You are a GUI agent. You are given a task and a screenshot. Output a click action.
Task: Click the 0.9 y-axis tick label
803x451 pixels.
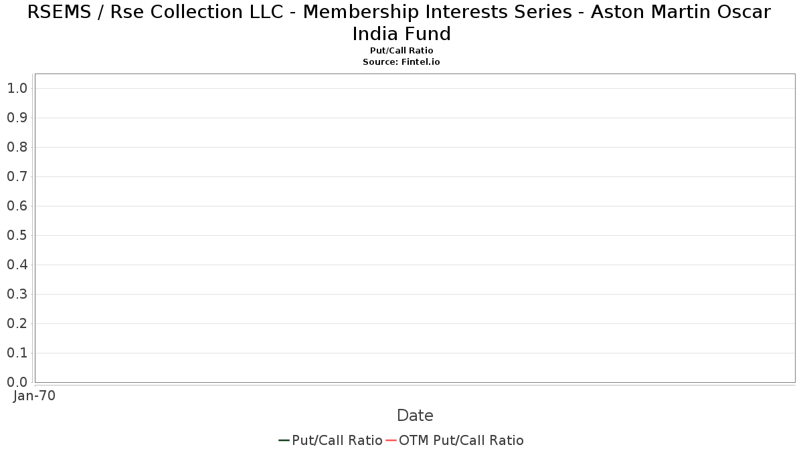(x=17, y=118)
